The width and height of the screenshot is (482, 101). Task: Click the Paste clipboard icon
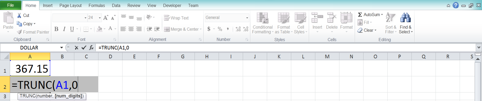click(x=8, y=18)
